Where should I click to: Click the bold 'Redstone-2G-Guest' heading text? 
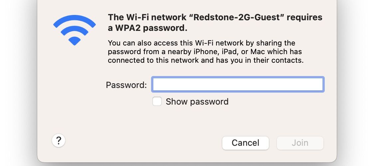pyautogui.click(x=239, y=17)
